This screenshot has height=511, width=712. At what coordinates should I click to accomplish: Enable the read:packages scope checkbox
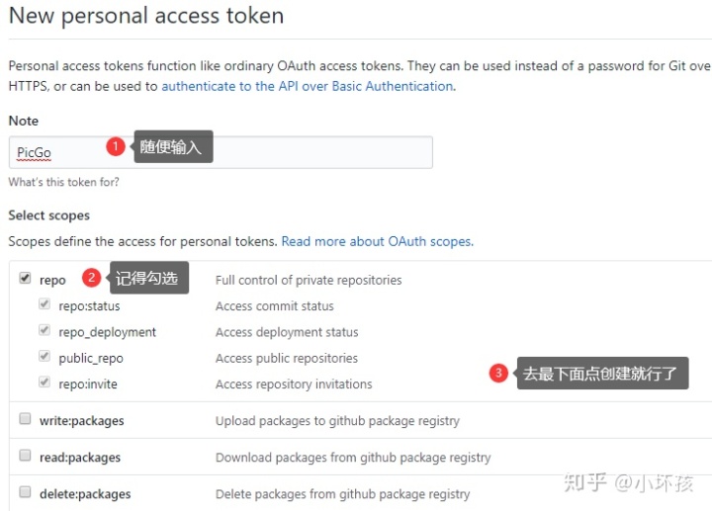click(25, 456)
